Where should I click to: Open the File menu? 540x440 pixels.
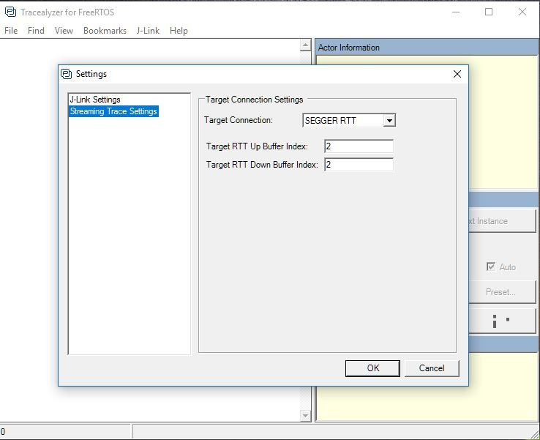click(11, 31)
